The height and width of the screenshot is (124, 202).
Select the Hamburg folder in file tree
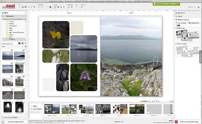coord(11,24)
